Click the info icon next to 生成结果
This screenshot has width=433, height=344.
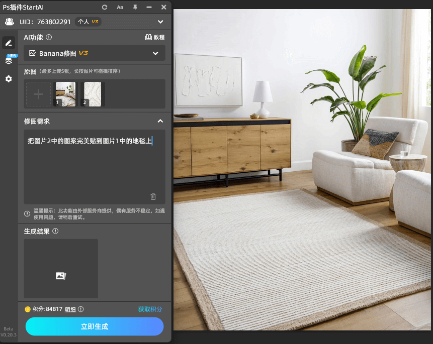click(55, 231)
